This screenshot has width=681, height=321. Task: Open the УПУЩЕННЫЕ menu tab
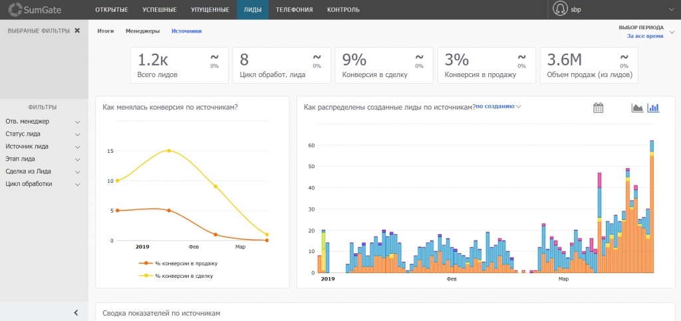click(x=210, y=9)
